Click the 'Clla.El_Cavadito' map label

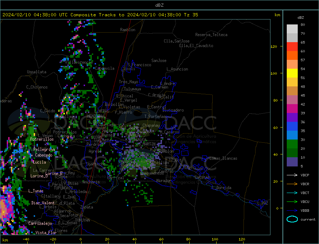point(196,46)
